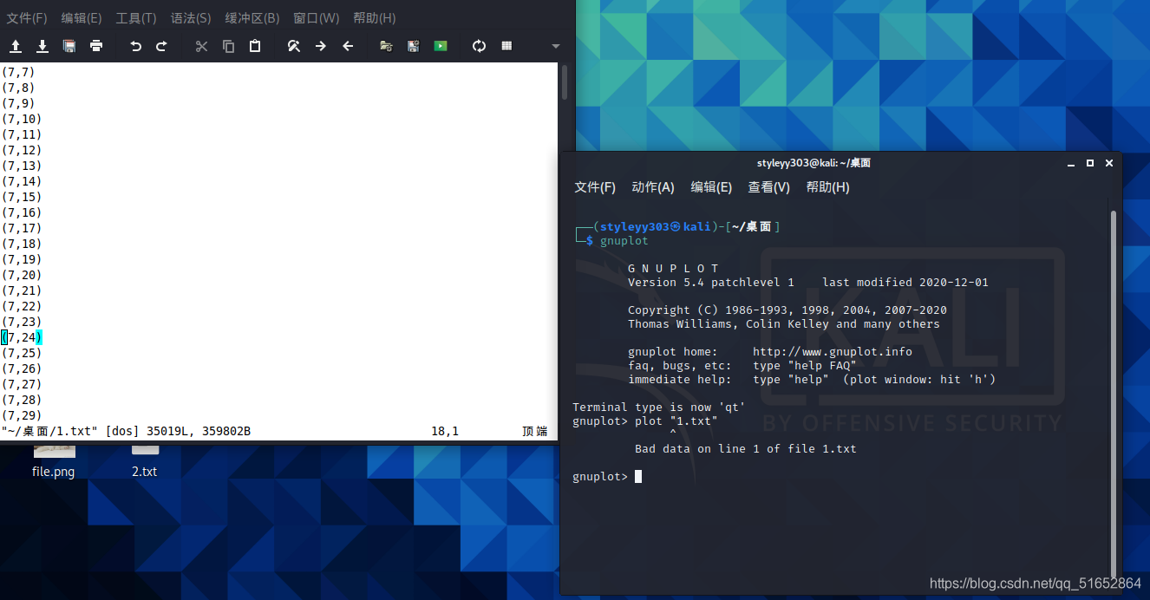The width and height of the screenshot is (1150, 600).
Task: Click the find next right-arrow icon
Action: click(x=321, y=46)
